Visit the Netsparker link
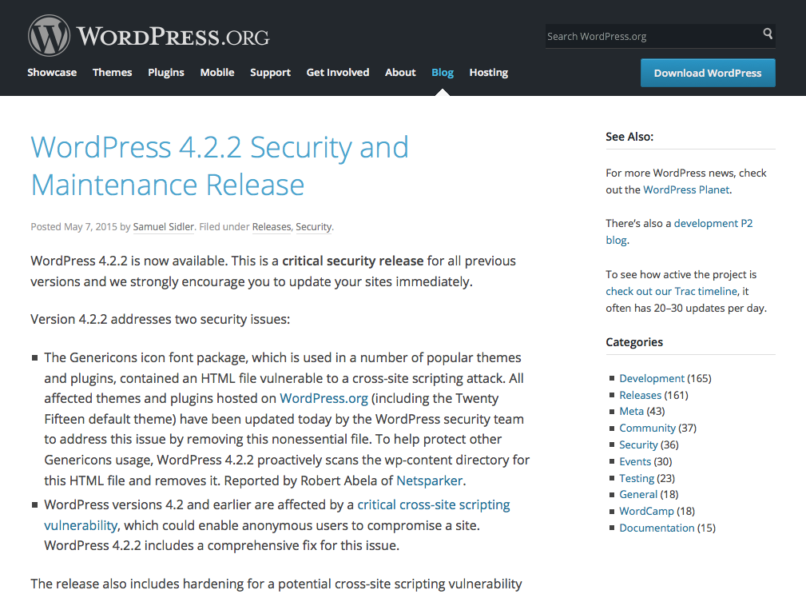806x594 pixels. pyautogui.click(x=430, y=480)
